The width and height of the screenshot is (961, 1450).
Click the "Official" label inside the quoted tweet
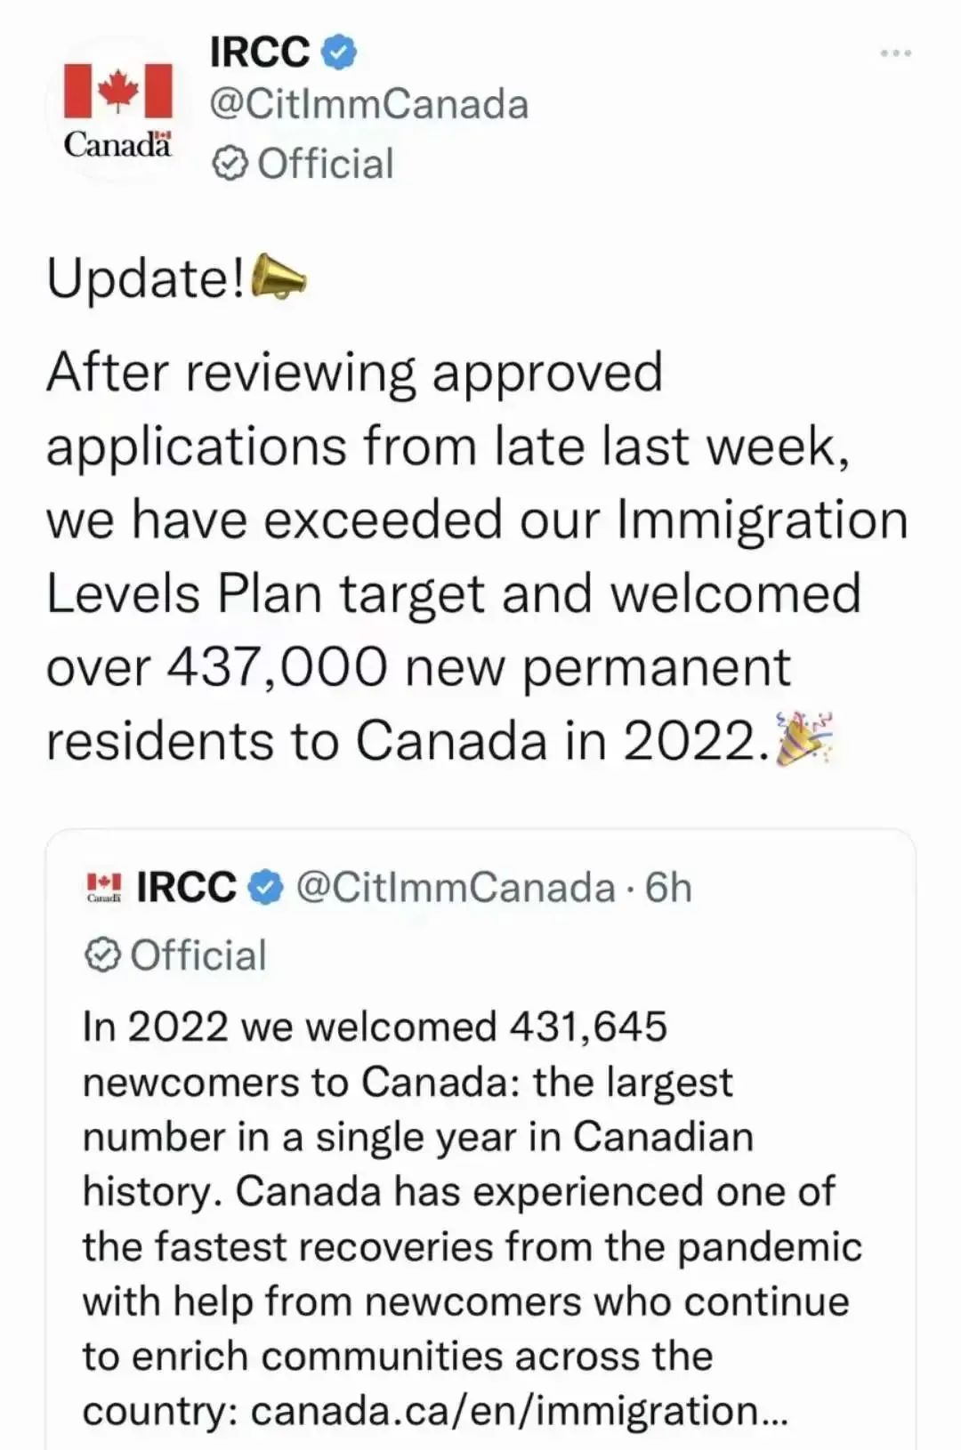(198, 955)
